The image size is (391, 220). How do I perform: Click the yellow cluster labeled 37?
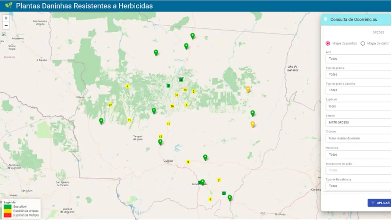[x=110, y=105]
